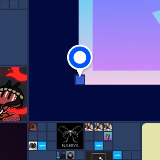Open the dark tile with white frame outline
The width and height of the screenshot is (160, 160).
click(x=99, y=155)
